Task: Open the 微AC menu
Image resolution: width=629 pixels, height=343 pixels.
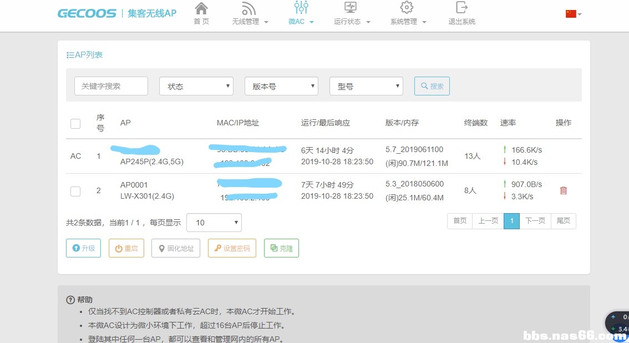Action: click(301, 22)
